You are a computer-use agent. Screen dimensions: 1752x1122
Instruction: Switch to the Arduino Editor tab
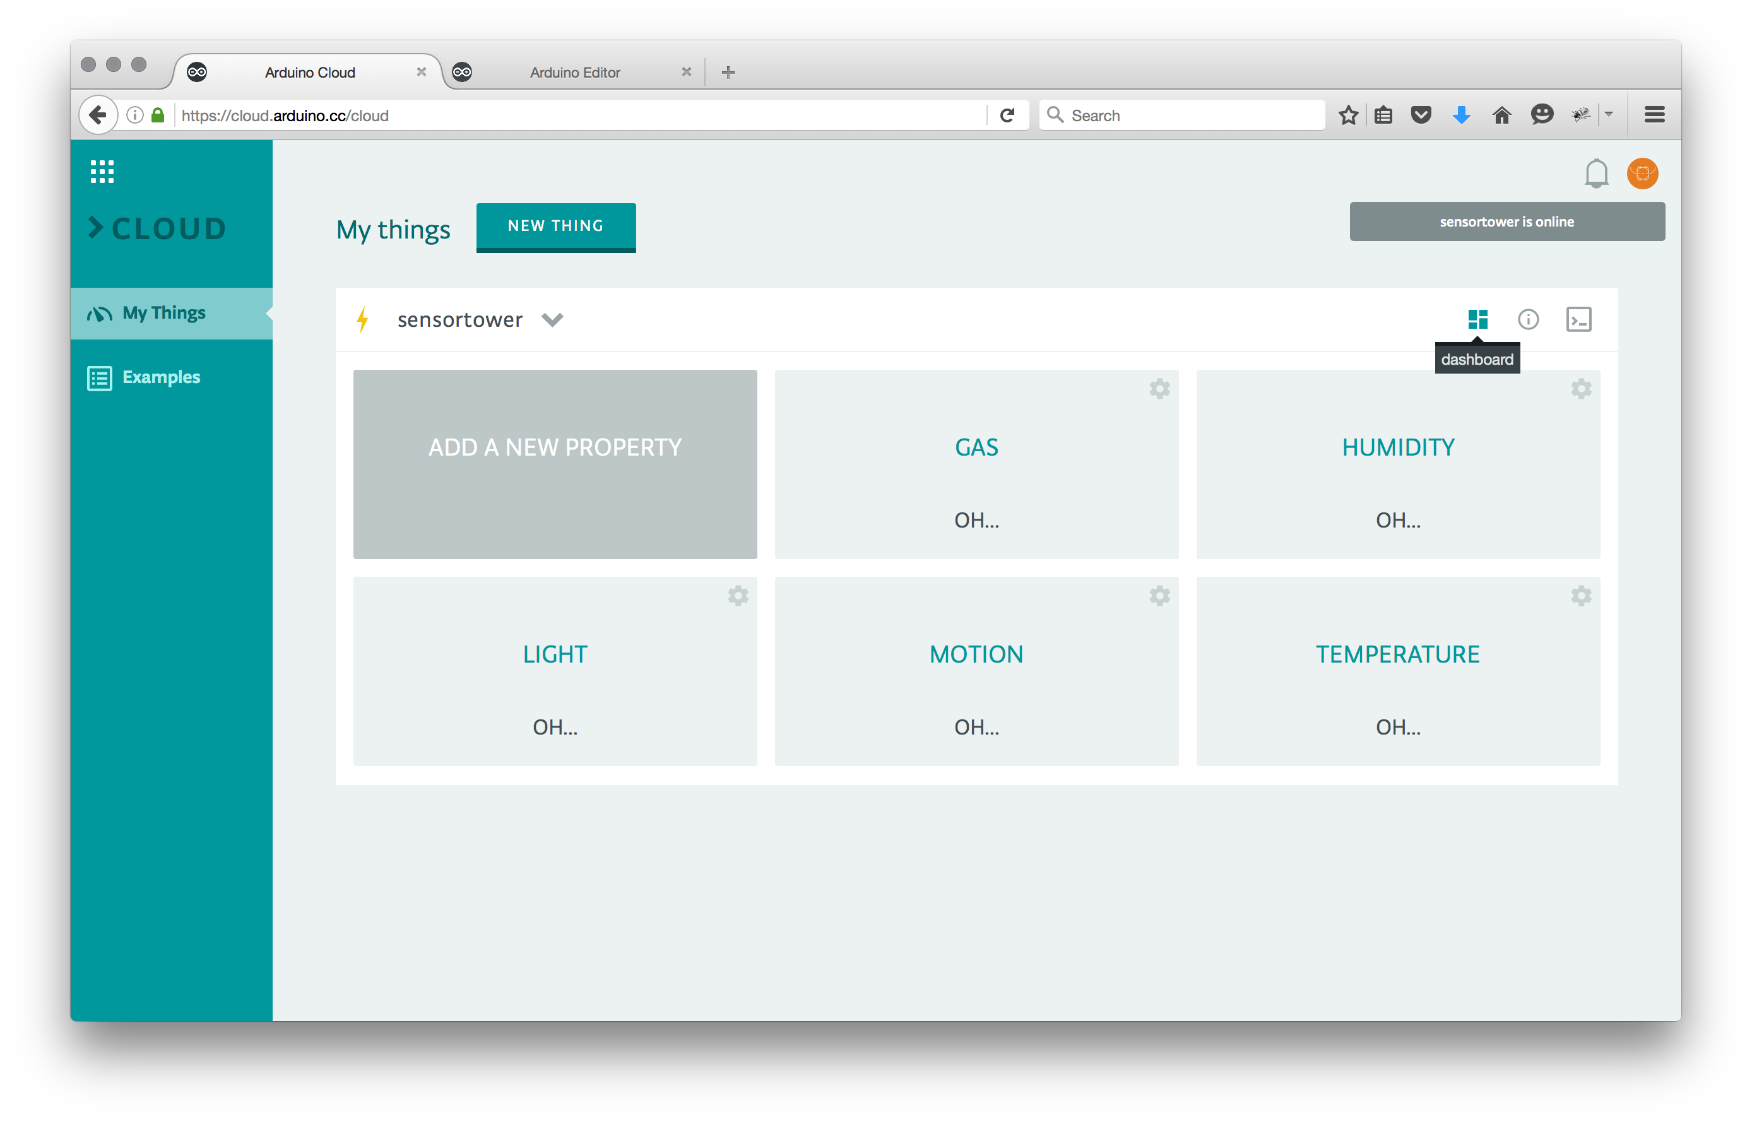(x=574, y=72)
